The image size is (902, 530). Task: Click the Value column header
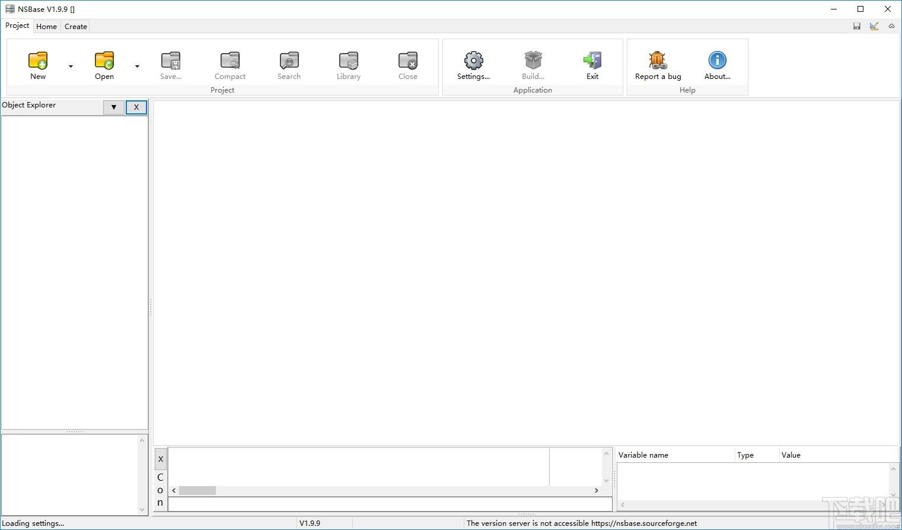839,455
